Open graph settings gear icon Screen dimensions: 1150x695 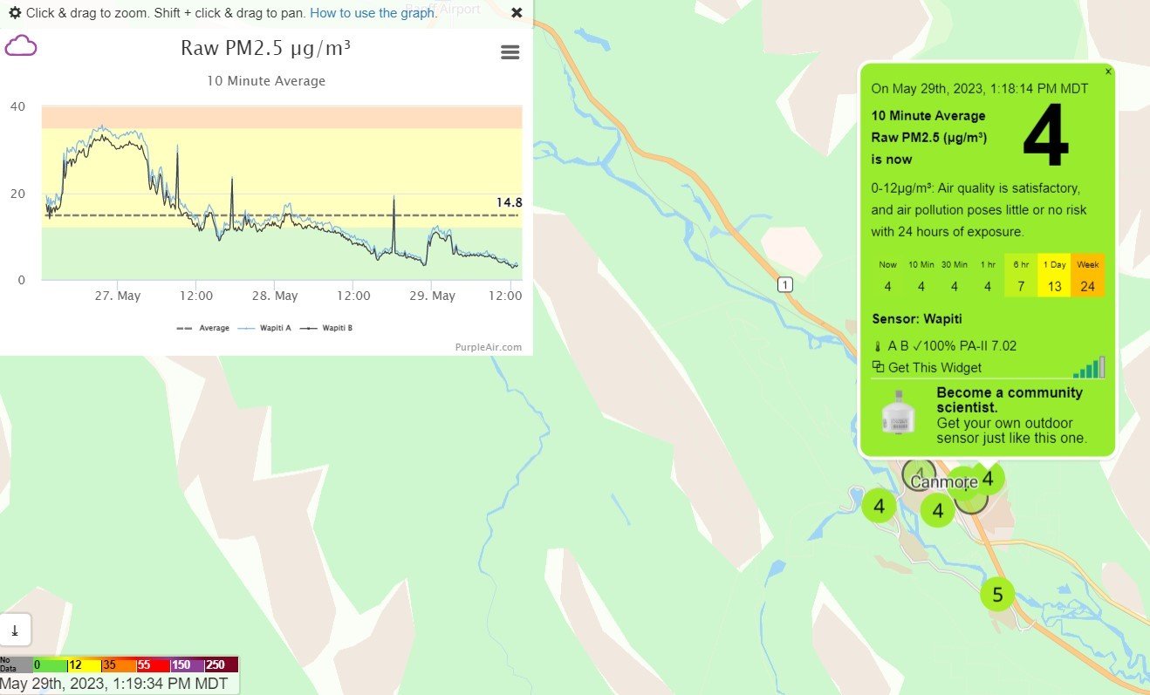(x=15, y=13)
